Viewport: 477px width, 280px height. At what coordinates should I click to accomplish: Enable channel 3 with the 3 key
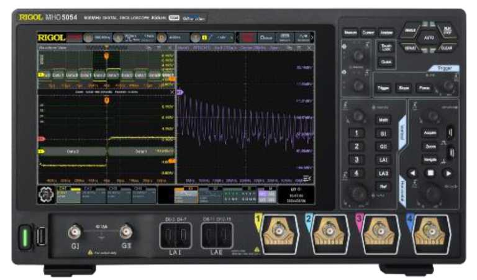(x=357, y=160)
